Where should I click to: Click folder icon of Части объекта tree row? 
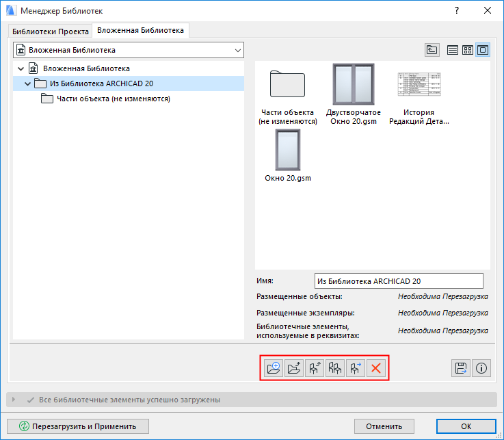(47, 99)
